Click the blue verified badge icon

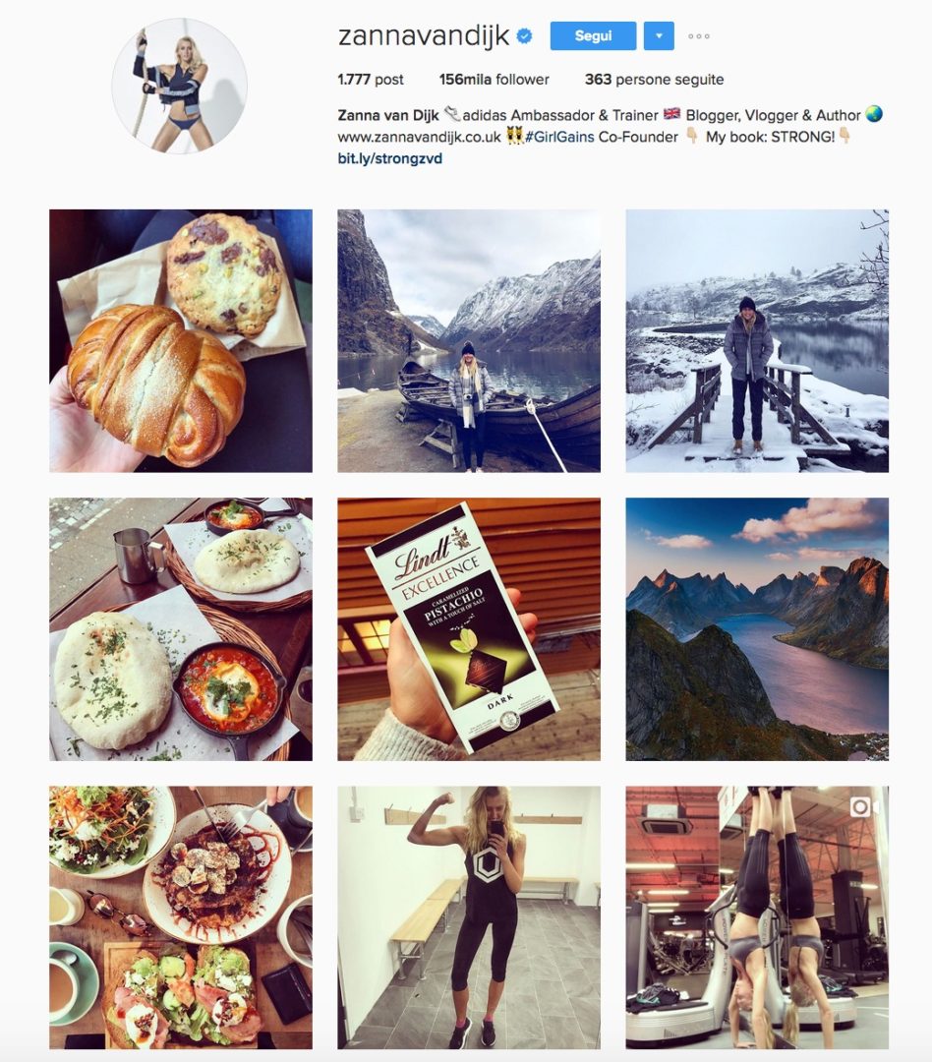click(x=524, y=36)
